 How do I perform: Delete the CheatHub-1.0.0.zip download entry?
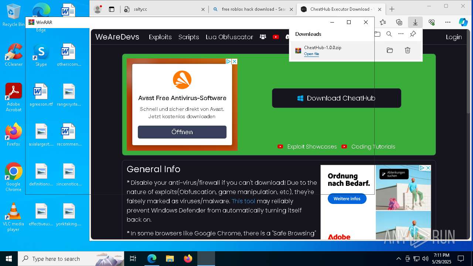tap(408, 50)
